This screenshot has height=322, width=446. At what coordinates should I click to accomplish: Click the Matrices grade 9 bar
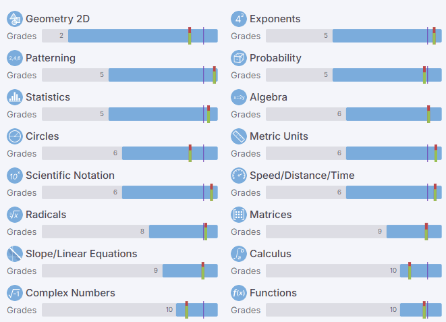coord(354,232)
